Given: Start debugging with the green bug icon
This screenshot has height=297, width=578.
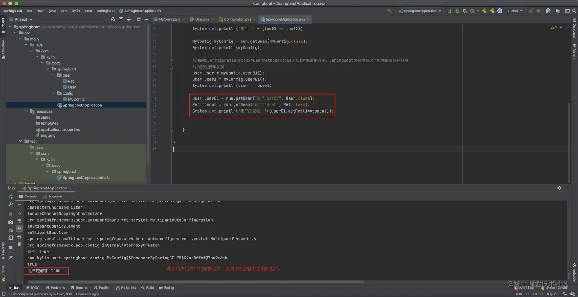Looking at the screenshot, I should [x=457, y=11].
